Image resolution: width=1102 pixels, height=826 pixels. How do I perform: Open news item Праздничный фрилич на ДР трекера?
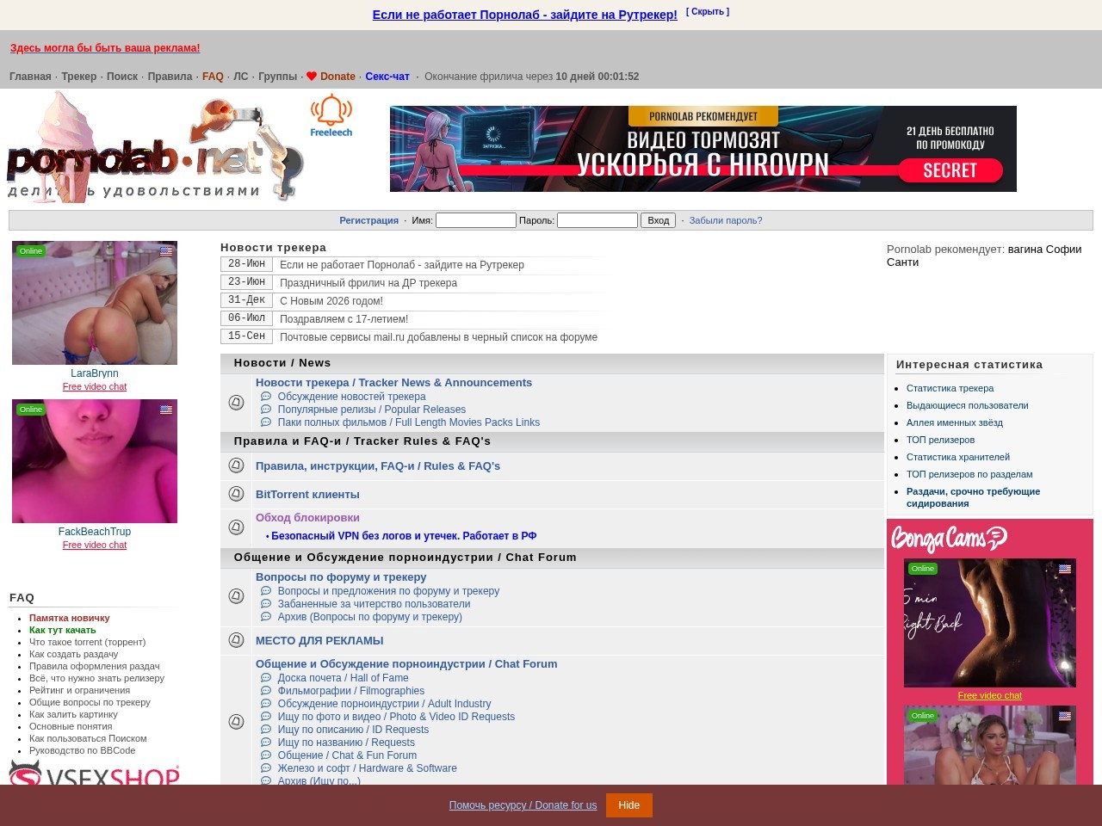coord(368,283)
